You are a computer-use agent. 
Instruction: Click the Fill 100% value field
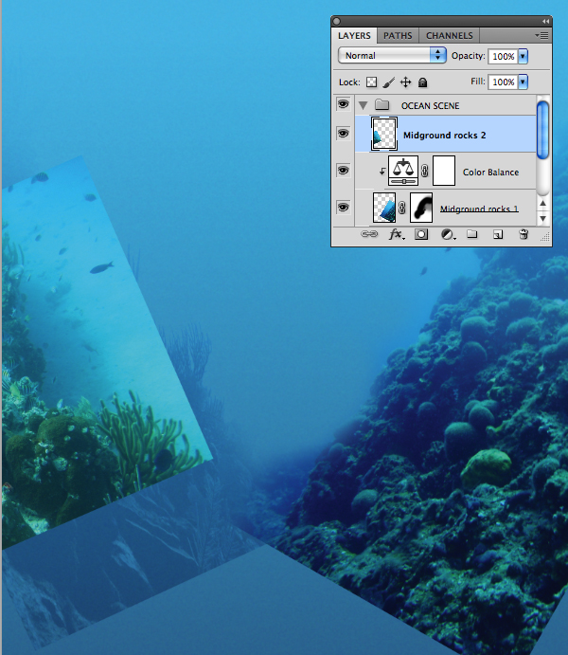click(504, 82)
